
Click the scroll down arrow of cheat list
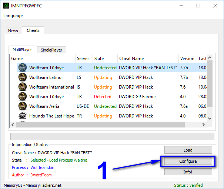(210, 118)
